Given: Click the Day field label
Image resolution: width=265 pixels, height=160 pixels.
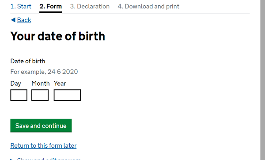Looking at the screenshot, I should (16, 84).
